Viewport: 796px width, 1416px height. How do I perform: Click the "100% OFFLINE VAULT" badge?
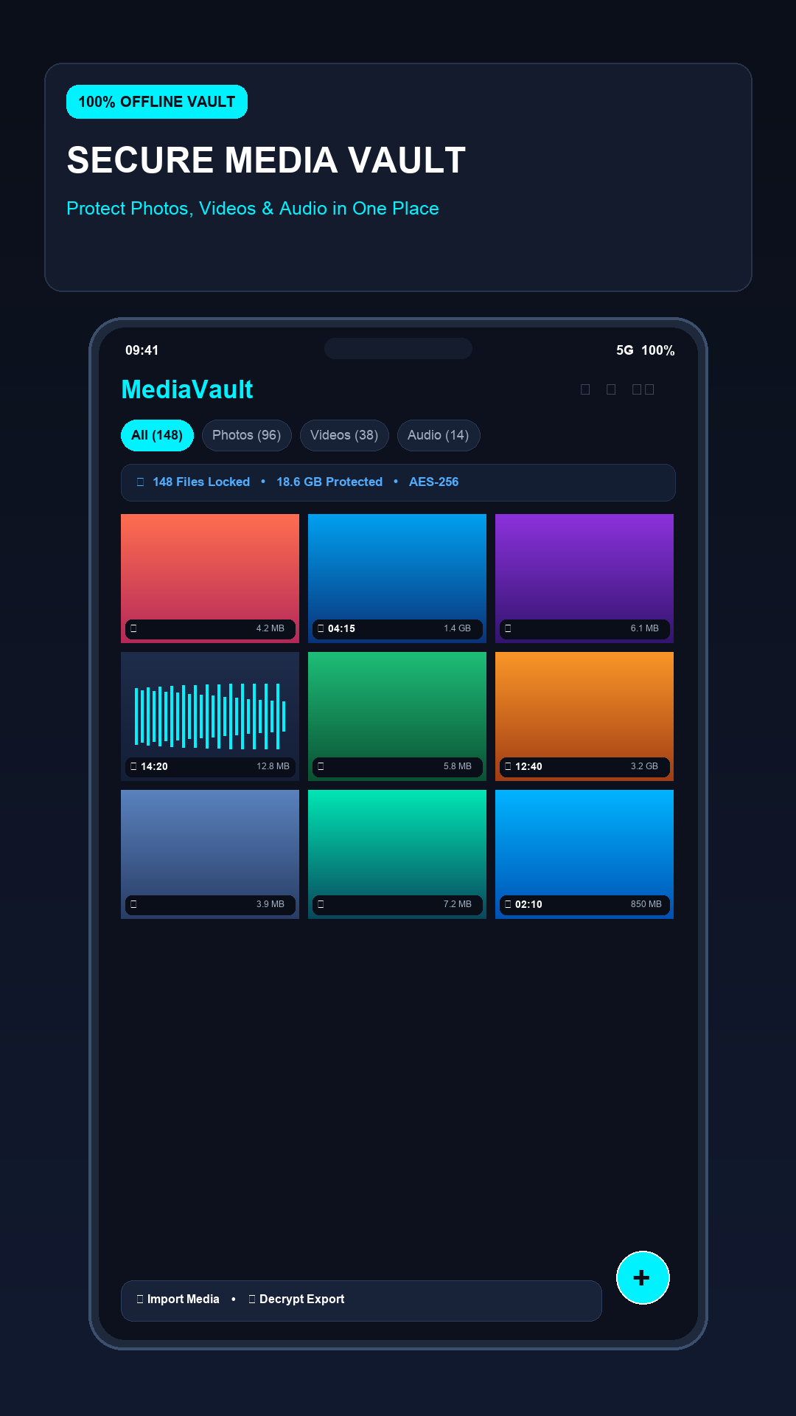click(x=157, y=102)
